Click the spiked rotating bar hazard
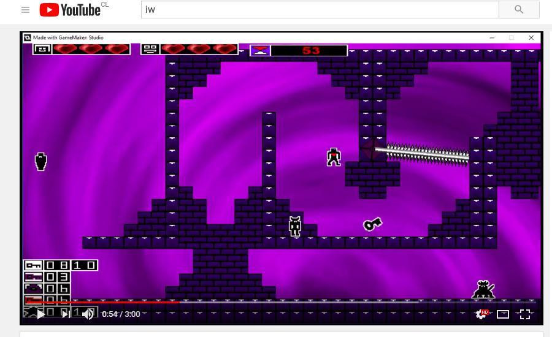This screenshot has height=337, width=552. point(422,154)
